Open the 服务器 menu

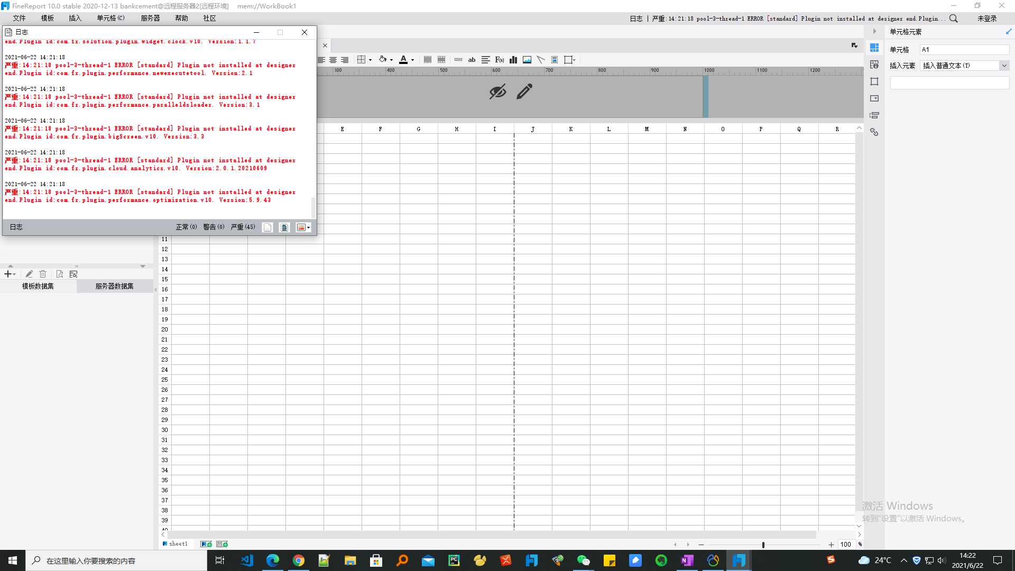(151, 19)
